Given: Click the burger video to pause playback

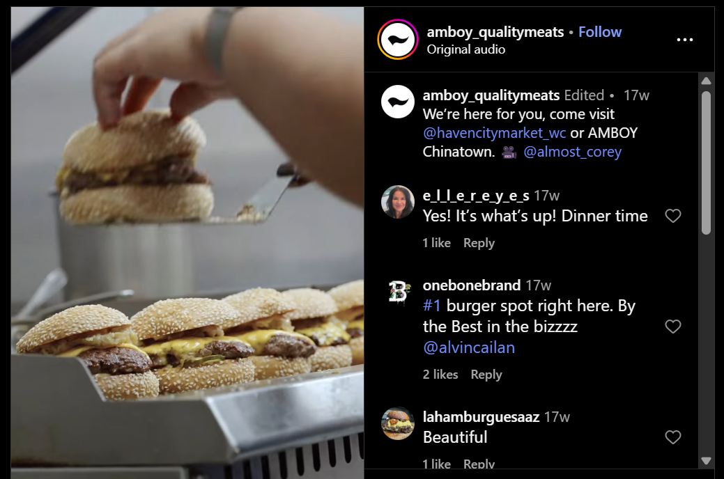Looking at the screenshot, I should [187, 242].
